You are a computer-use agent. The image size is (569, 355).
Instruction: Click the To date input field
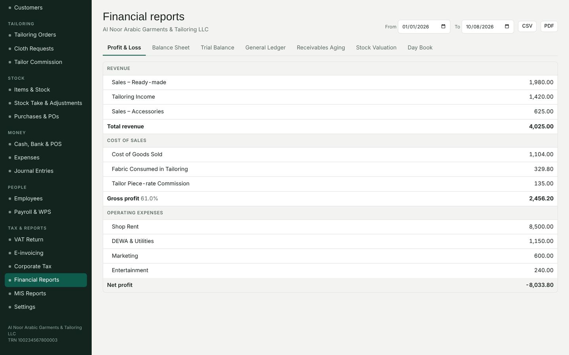(x=488, y=26)
